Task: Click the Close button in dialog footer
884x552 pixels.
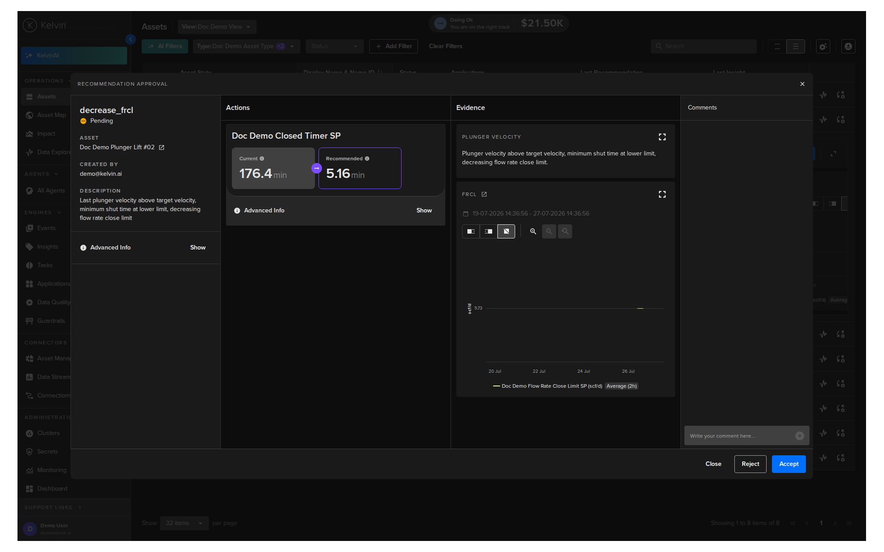Action: [x=713, y=464]
